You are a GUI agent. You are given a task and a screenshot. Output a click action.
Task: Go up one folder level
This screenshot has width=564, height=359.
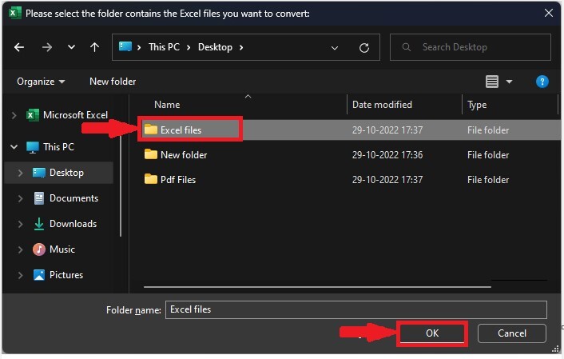(94, 47)
